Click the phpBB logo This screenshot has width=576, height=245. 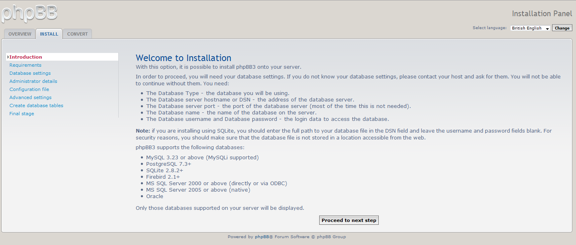tap(29, 13)
